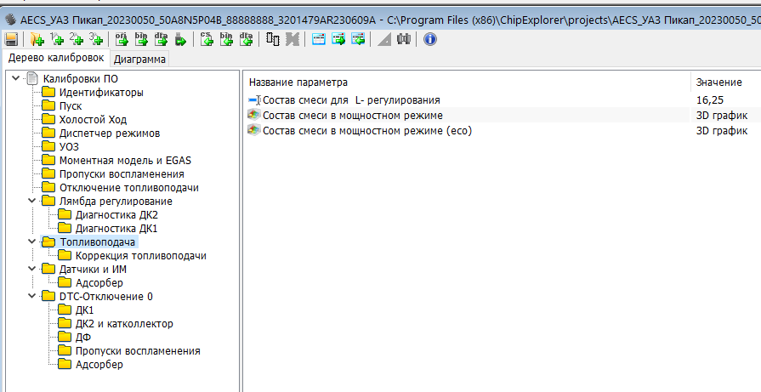Collapse the Лямбда регулирование tree node

(32, 202)
